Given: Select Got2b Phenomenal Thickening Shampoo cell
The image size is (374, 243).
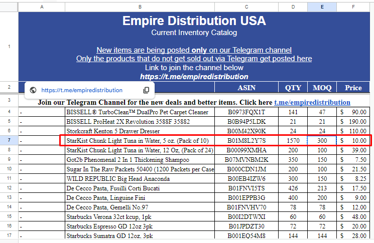Looking at the screenshot, I should [140, 159].
